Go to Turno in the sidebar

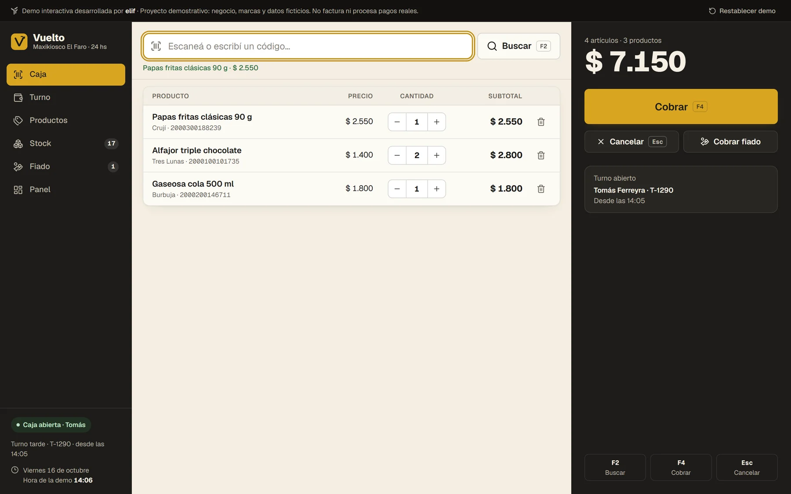66,97
